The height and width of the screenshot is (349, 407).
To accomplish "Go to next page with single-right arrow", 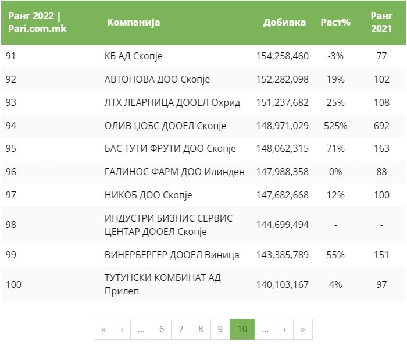I will [284, 329].
